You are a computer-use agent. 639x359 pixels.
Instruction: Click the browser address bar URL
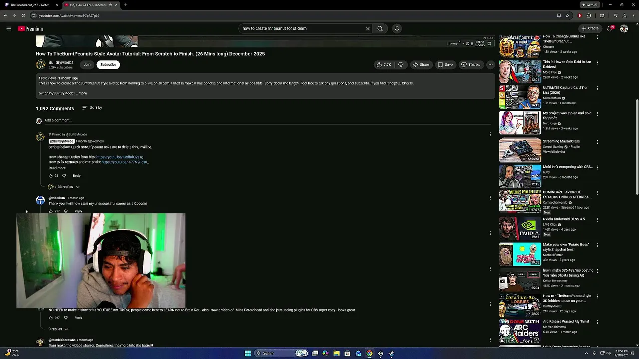pyautogui.click(x=69, y=15)
